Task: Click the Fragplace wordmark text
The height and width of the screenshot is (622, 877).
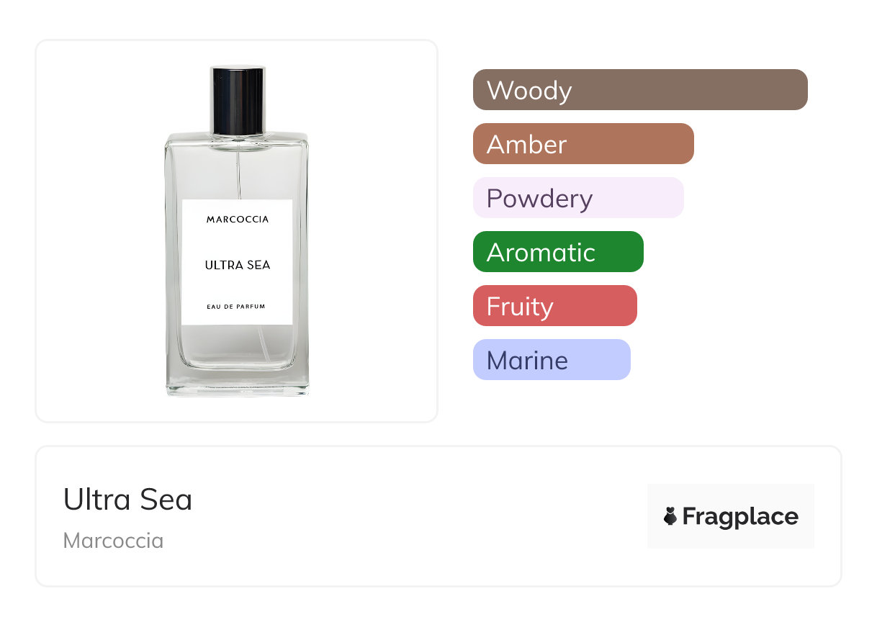Action: click(x=739, y=517)
